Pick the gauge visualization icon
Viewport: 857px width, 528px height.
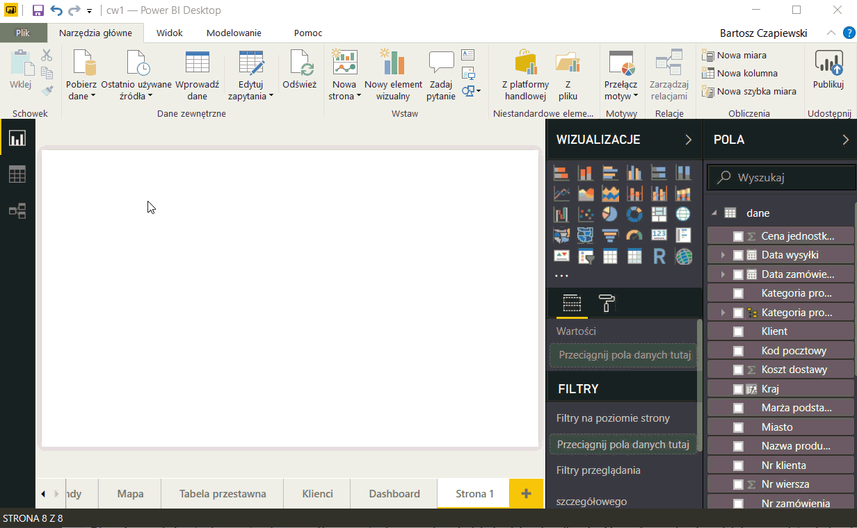click(x=634, y=236)
